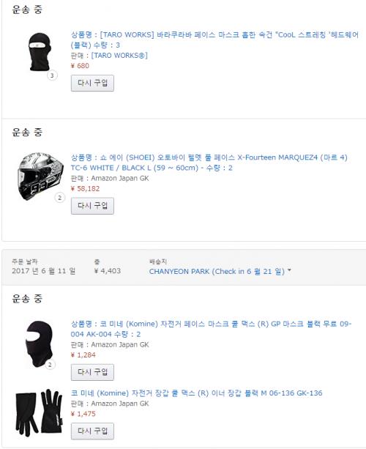Screen dimensions: 366x449
Task: Click the quantity 3 badge on balaclava
Action: [52, 75]
